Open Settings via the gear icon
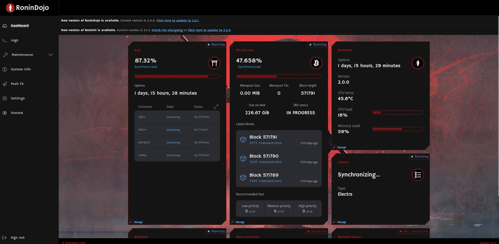Image resolution: width=499 pixels, height=244 pixels. 5,98
